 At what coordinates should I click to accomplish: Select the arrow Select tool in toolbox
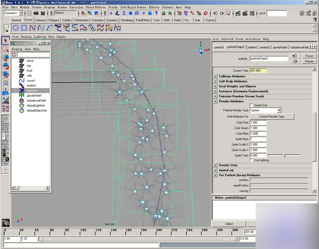pos(5,41)
